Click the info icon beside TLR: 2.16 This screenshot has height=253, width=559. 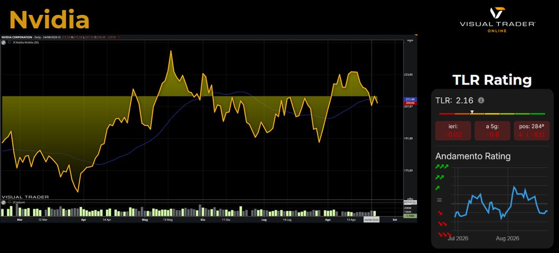tap(481, 100)
